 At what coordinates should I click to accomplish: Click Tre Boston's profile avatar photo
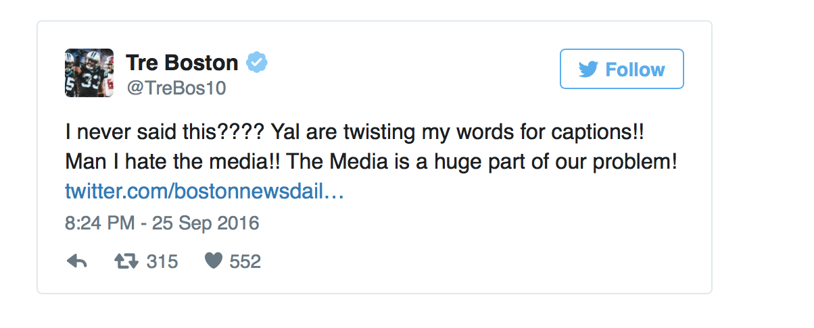[89, 73]
